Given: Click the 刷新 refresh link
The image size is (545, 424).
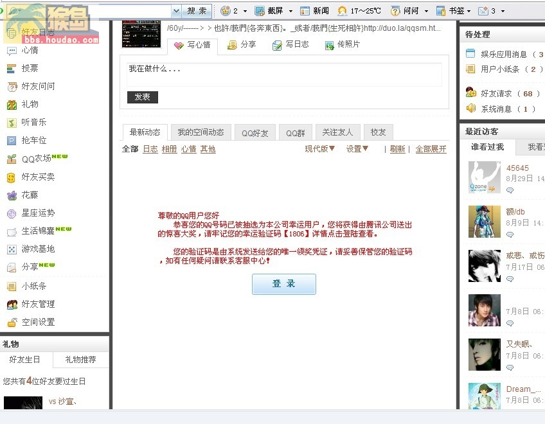Looking at the screenshot, I should 397,149.
